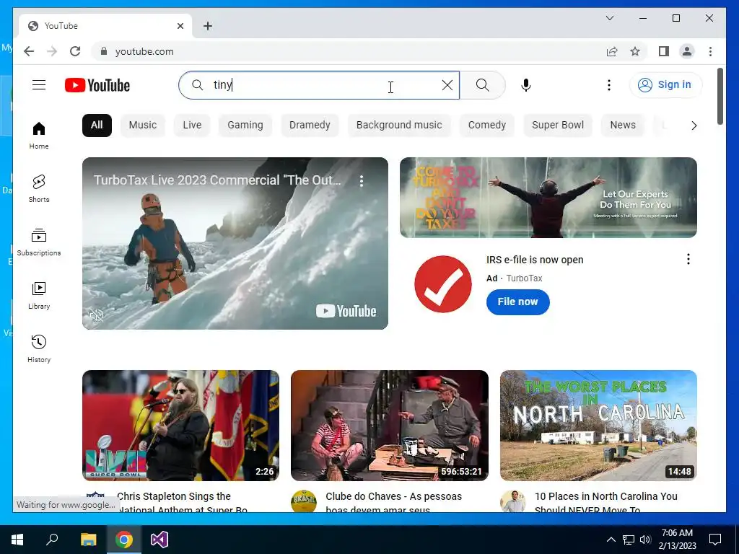Open Shorts from the sidebar
The image size is (739, 554).
click(39, 189)
